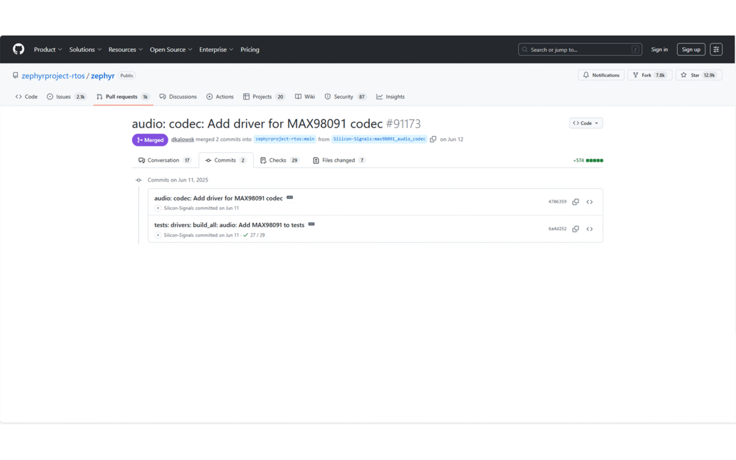Open the Files changed tab
This screenshot has height=460, width=736.
pos(339,160)
